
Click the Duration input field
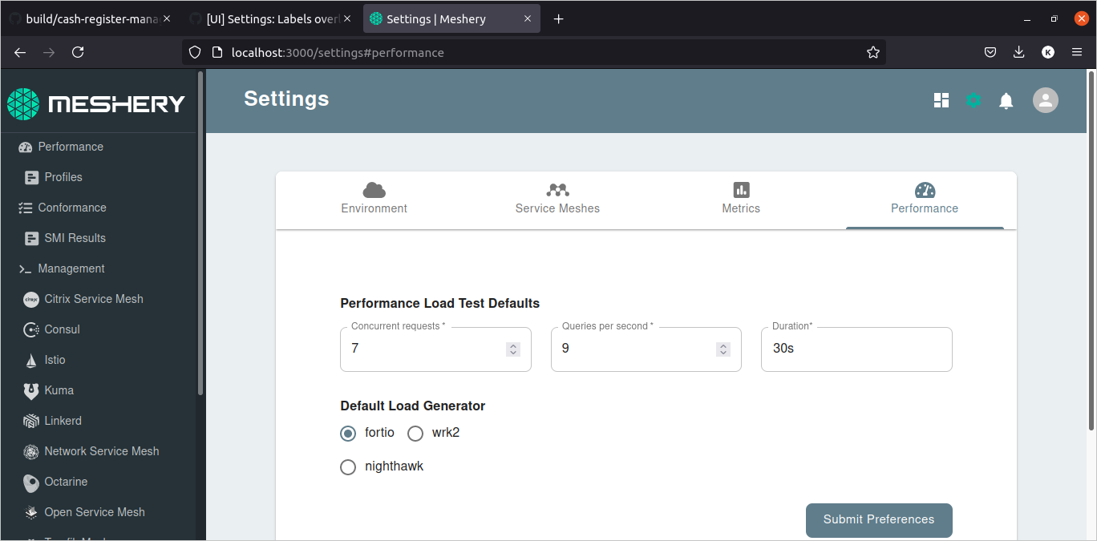pos(856,349)
